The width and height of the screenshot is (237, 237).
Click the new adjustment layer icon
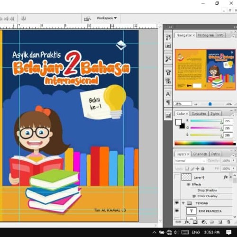click(x=204, y=222)
